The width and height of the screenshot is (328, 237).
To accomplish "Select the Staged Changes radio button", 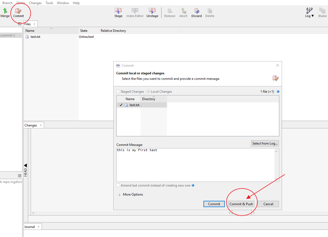I will click(118, 92).
